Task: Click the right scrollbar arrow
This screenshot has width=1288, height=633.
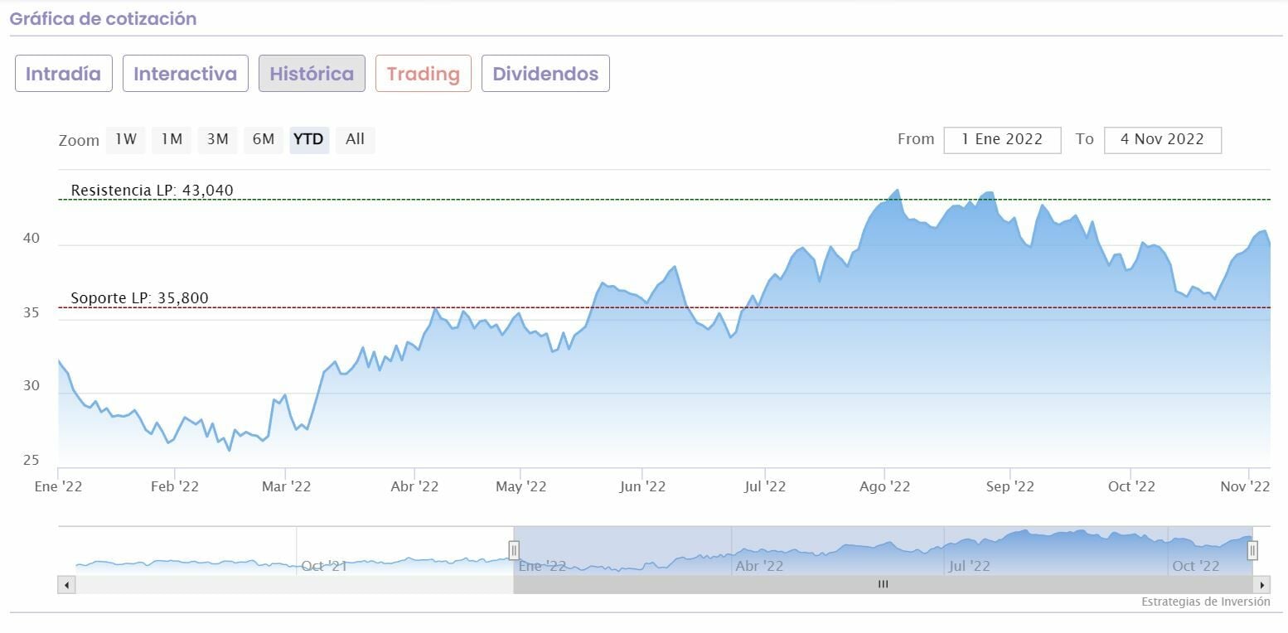Action: [1261, 585]
